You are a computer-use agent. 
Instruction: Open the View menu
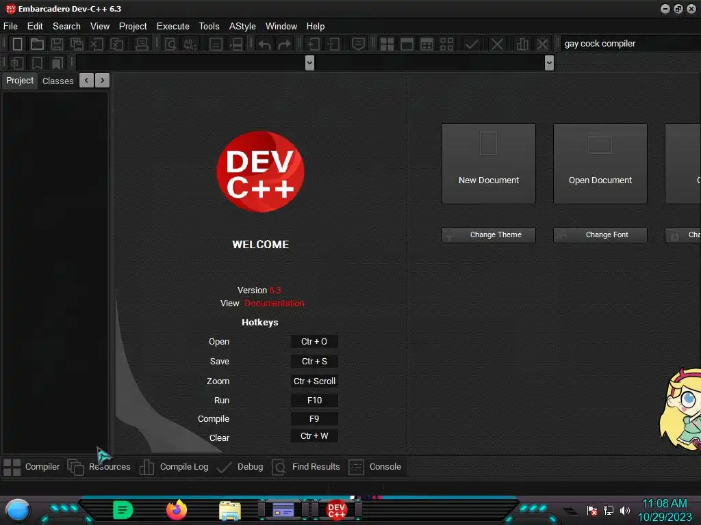(100, 27)
